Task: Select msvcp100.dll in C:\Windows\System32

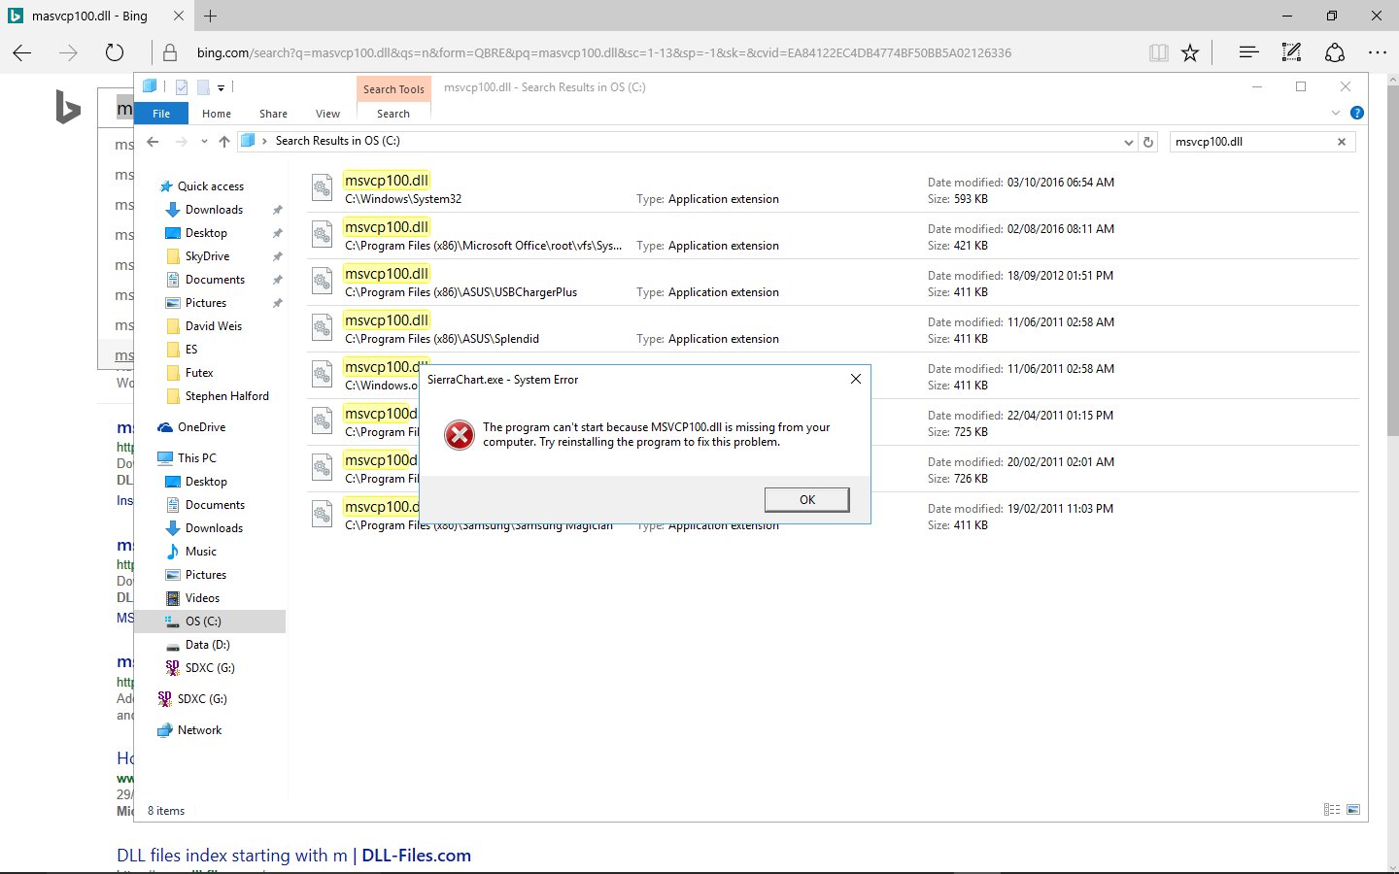Action: pyautogui.click(x=833, y=189)
